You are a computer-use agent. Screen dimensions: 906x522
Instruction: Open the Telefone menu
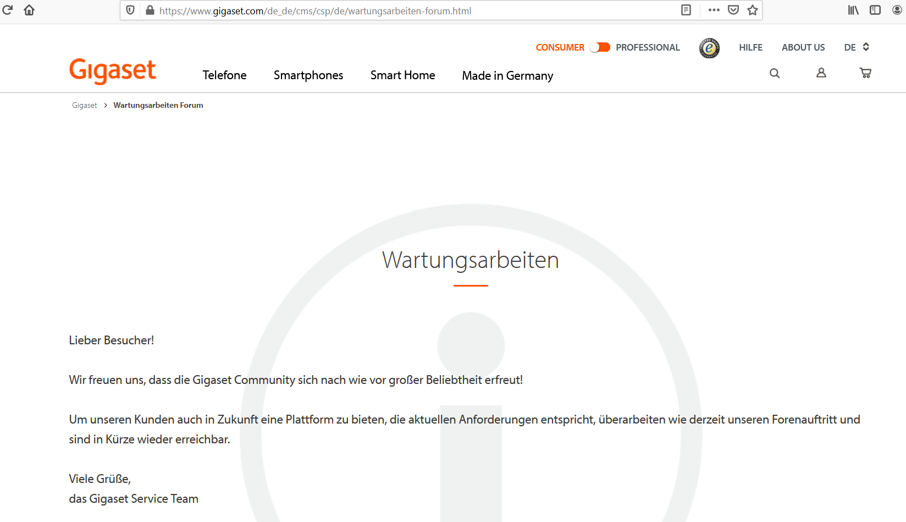224,75
